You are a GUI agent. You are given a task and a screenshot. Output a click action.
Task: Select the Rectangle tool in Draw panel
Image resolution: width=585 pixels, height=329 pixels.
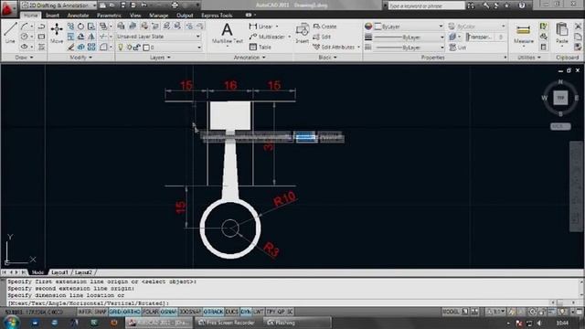(x=41, y=37)
